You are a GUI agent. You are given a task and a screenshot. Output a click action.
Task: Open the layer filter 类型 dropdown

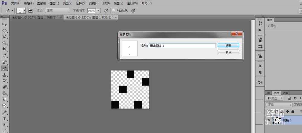point(275,98)
